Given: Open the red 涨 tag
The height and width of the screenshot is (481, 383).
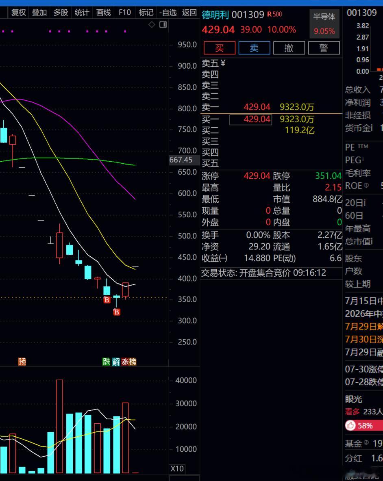Looking at the screenshot, I should pyautogui.click(x=125, y=362).
